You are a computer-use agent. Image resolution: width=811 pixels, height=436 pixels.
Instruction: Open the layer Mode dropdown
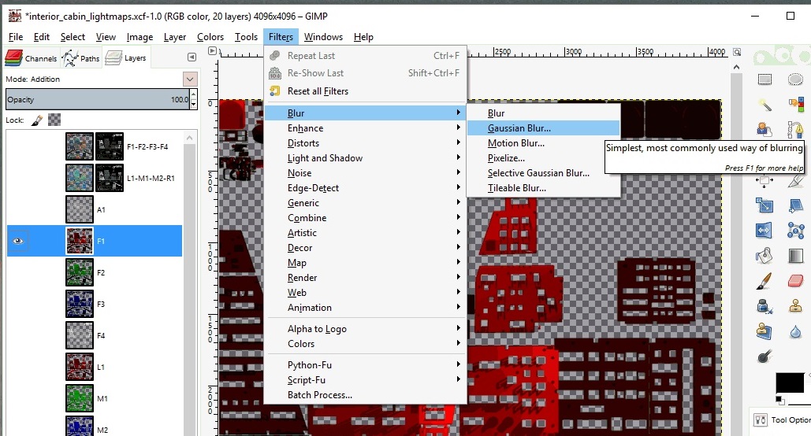pyautogui.click(x=189, y=79)
